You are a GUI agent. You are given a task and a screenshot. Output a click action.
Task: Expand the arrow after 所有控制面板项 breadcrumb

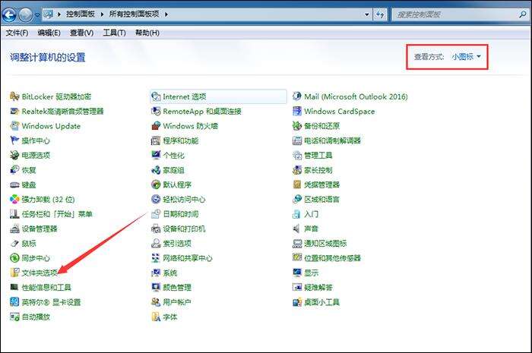tap(166, 14)
